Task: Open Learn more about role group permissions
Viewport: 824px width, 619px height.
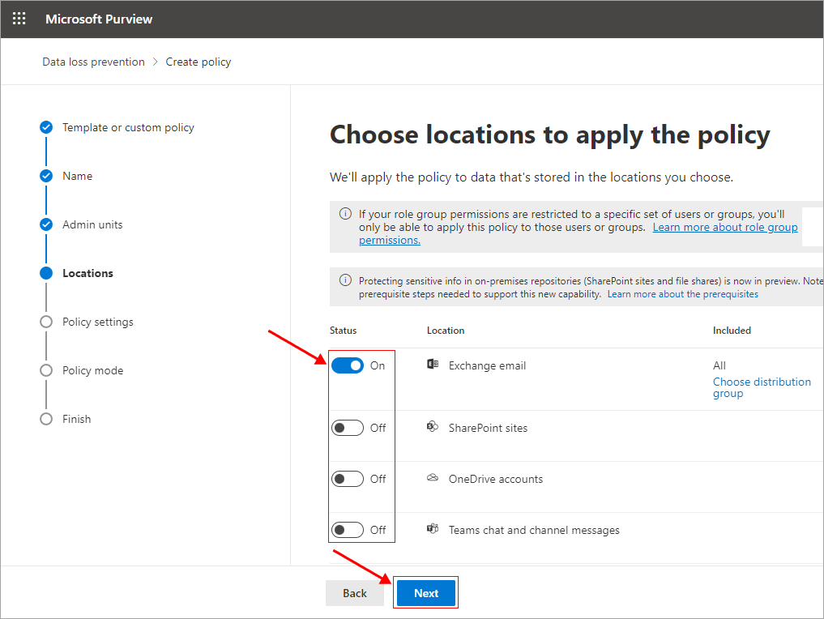Action: [x=724, y=227]
